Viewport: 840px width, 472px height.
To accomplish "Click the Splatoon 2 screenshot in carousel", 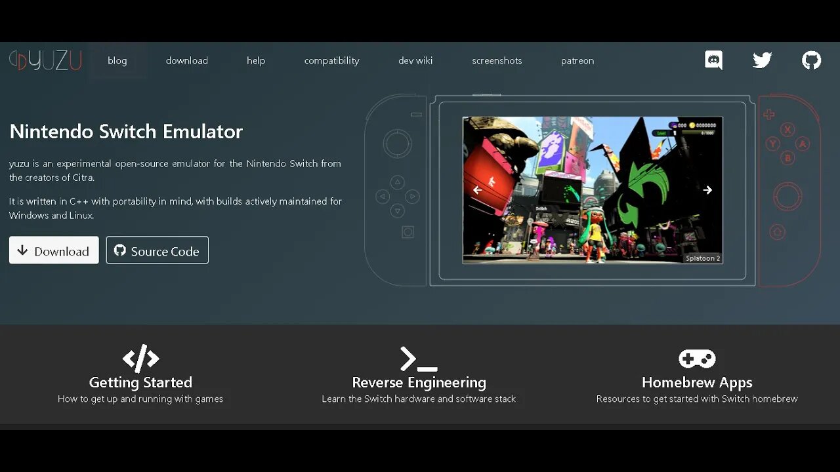I will click(593, 190).
